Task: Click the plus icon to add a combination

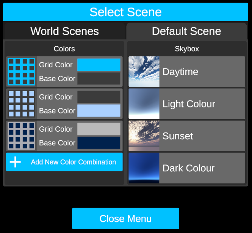Action: pos(15,162)
